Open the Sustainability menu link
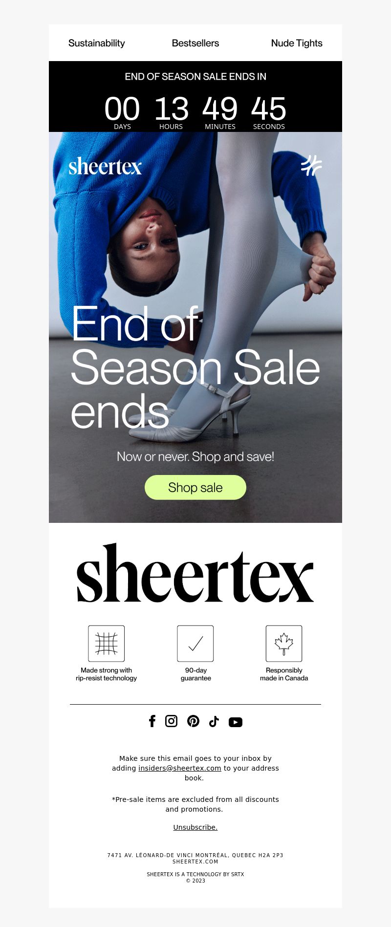This screenshot has height=927, width=391. pyautogui.click(x=97, y=43)
